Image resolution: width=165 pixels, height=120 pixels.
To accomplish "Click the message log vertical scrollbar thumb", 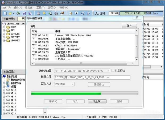I will point(137,46).
